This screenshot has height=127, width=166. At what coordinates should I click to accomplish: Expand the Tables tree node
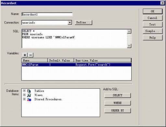(24, 91)
